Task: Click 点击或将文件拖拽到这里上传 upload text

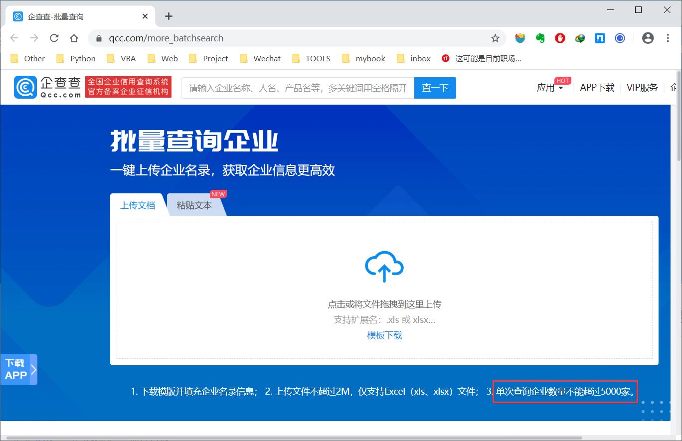Action: click(x=384, y=304)
